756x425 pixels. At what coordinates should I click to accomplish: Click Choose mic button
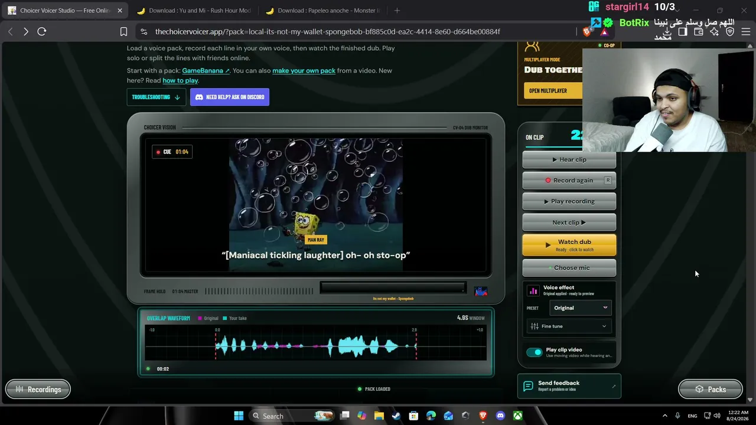(x=569, y=268)
